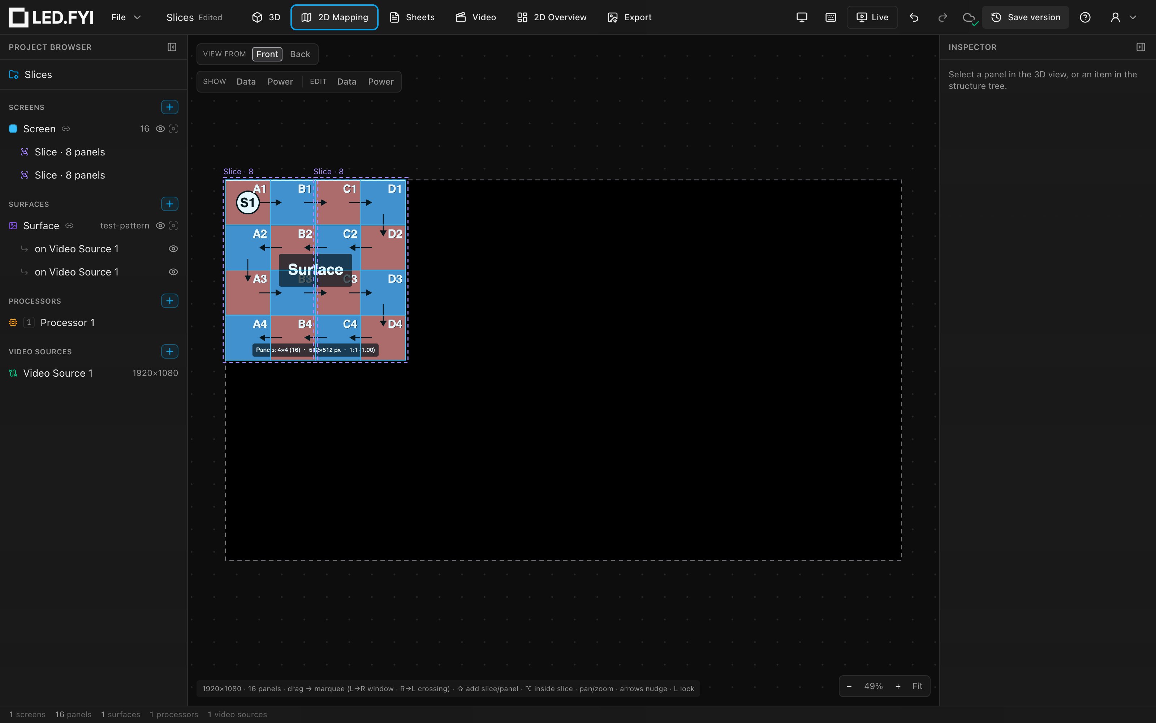
Task: Select the 2D Mapping tab
Action: click(335, 17)
